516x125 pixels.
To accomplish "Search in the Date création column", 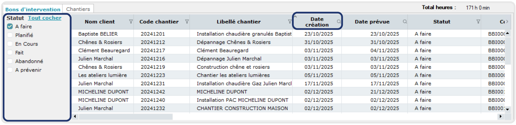I will pos(339,22).
